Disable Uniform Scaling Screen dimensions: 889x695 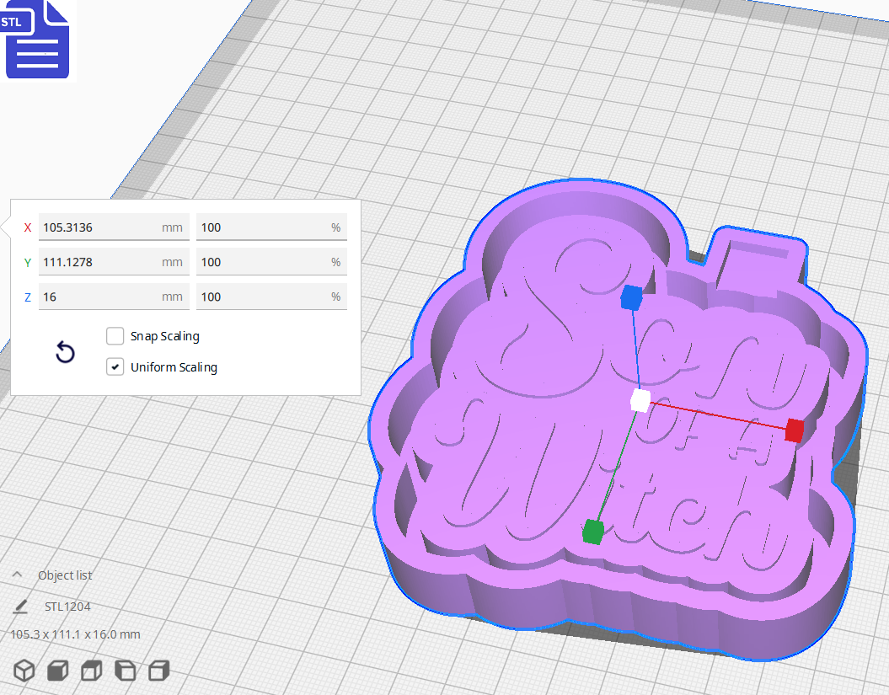tap(115, 366)
